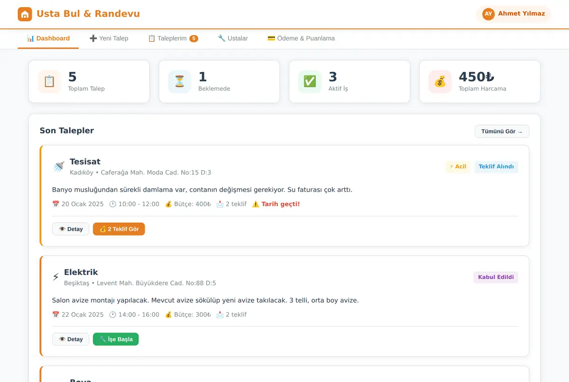Click the Beklemede label
This screenshot has width=569, height=382.
(214, 89)
